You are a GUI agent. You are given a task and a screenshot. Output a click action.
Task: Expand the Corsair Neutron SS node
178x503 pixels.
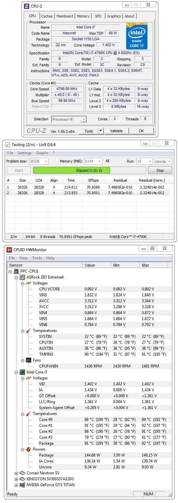click(x=16, y=473)
